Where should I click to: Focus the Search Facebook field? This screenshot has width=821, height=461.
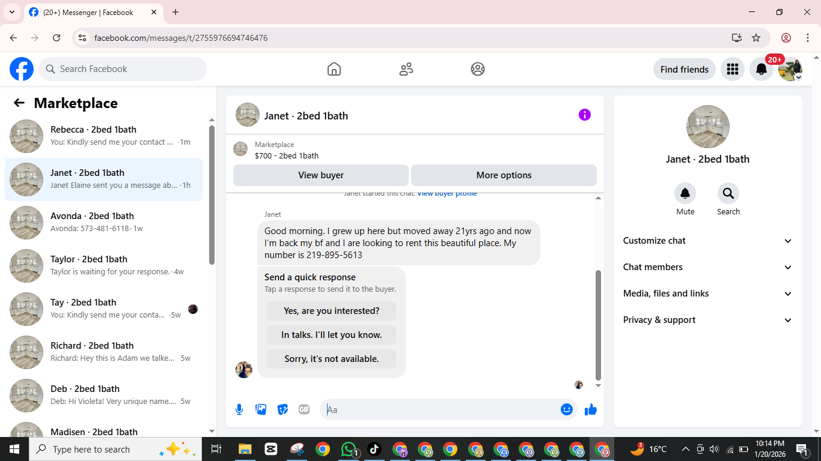123,69
